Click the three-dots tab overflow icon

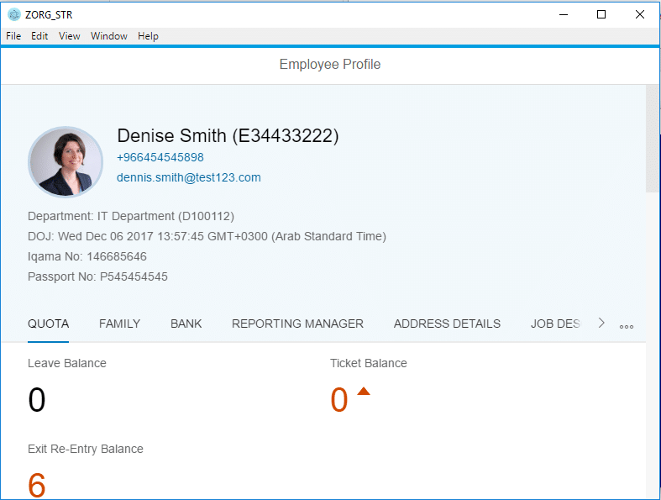tap(627, 326)
